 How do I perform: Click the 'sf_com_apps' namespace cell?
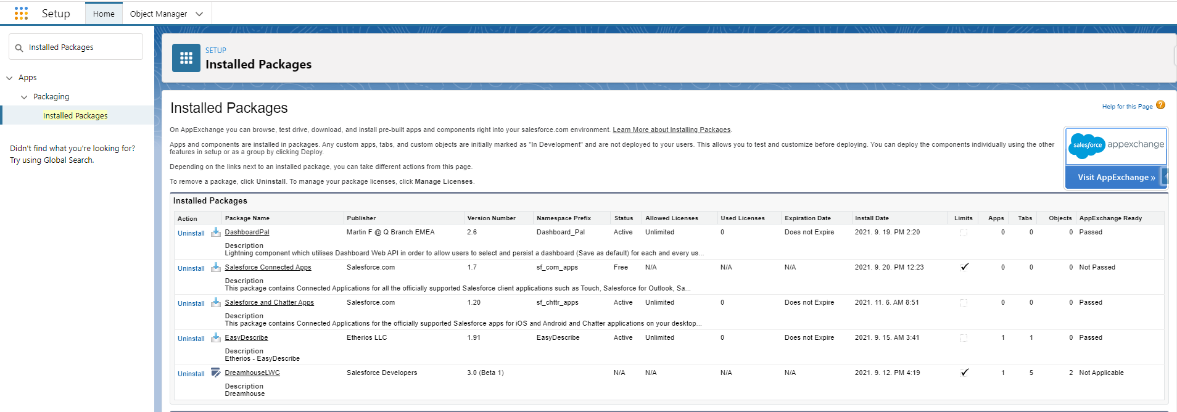coord(557,267)
